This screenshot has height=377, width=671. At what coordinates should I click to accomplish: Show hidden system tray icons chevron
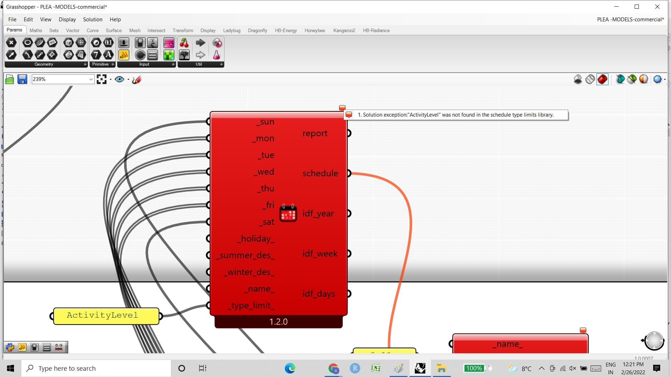[541, 368]
